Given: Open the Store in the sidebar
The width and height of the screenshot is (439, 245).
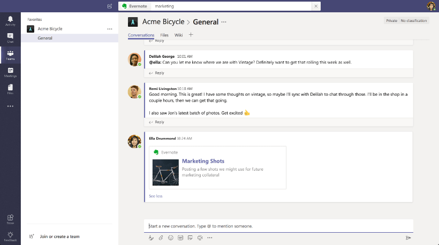Looking at the screenshot, I should 10,218.
